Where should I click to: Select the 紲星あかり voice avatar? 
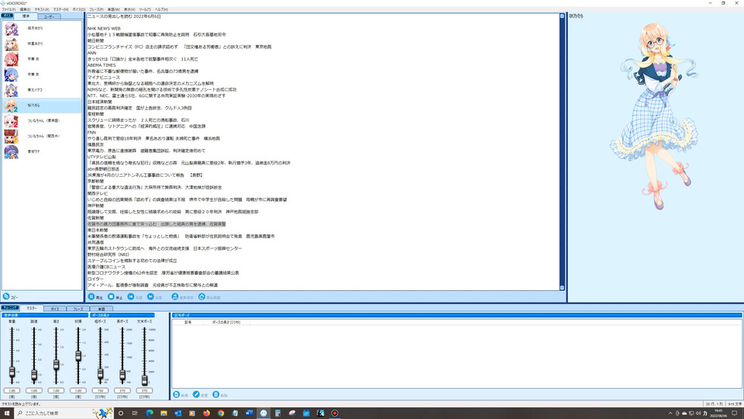[11, 43]
